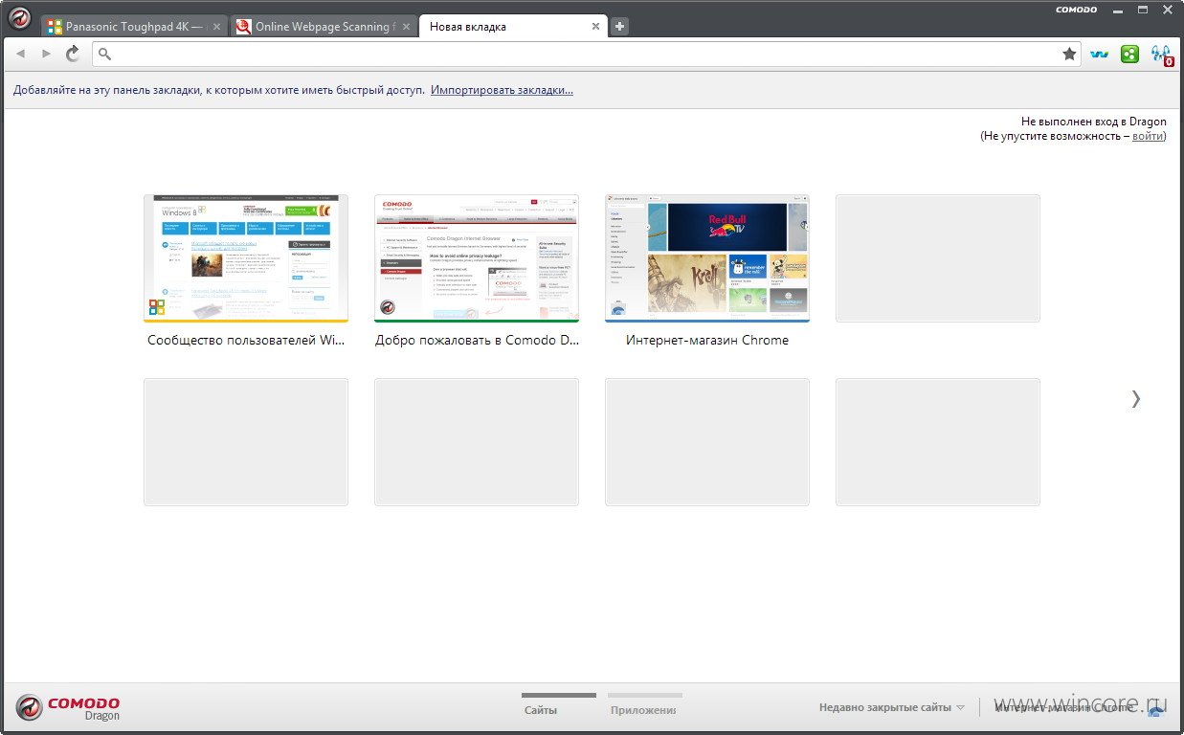
Task: Open a new tab with the plus button
Action: tap(620, 27)
